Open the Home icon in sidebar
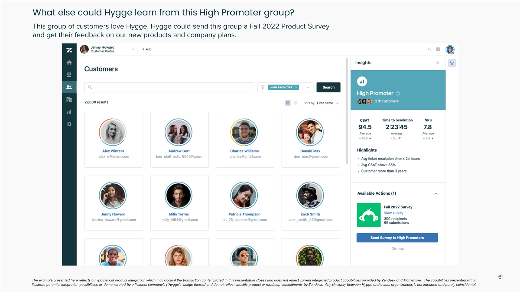This screenshot has height=292, width=520. click(69, 62)
